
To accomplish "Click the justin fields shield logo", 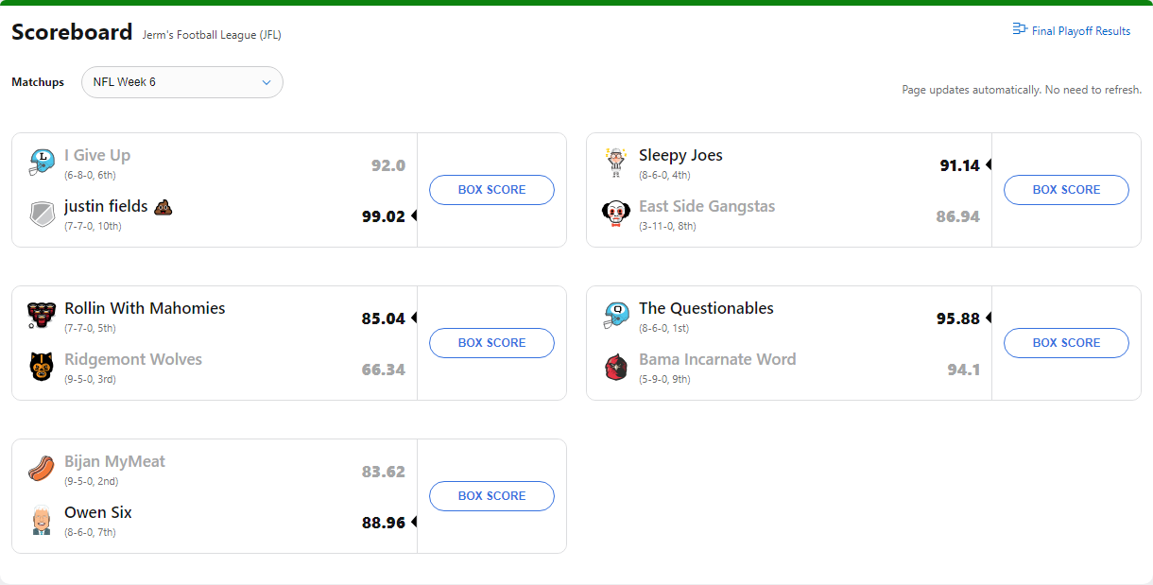I will [x=42, y=214].
